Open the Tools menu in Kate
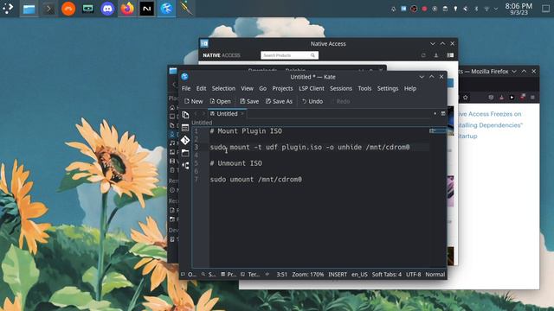This screenshot has width=554, height=311. coord(364,88)
